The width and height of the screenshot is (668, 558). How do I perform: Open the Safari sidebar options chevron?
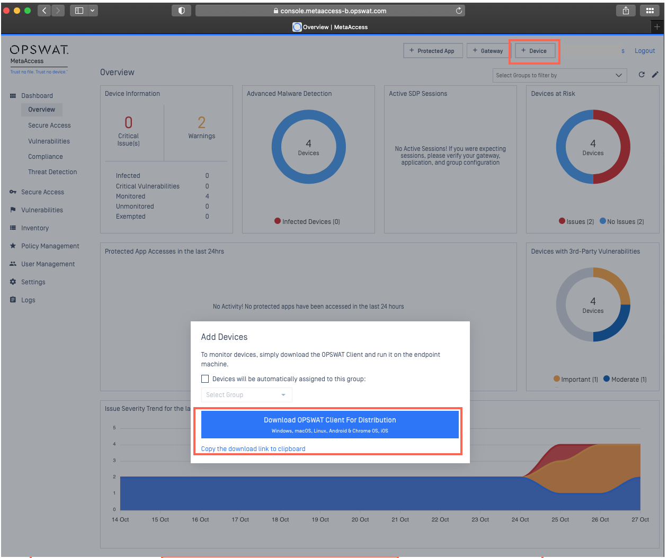point(93,11)
